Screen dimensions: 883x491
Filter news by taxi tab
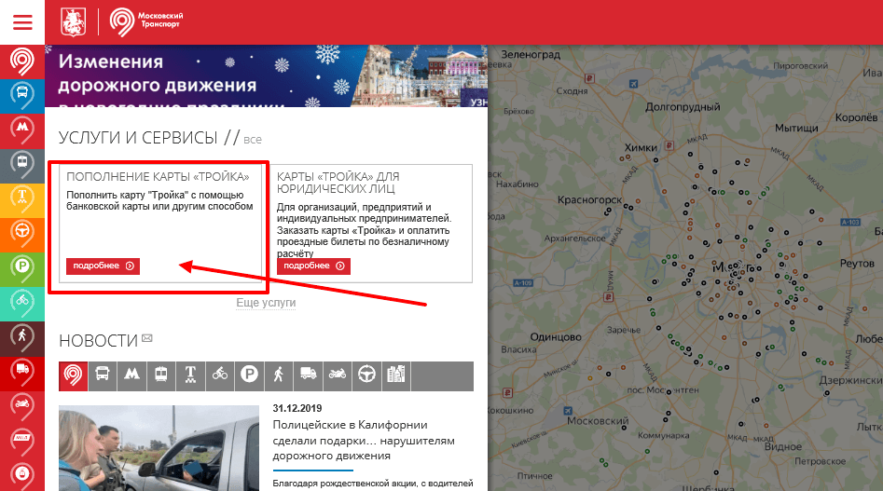[x=190, y=375]
